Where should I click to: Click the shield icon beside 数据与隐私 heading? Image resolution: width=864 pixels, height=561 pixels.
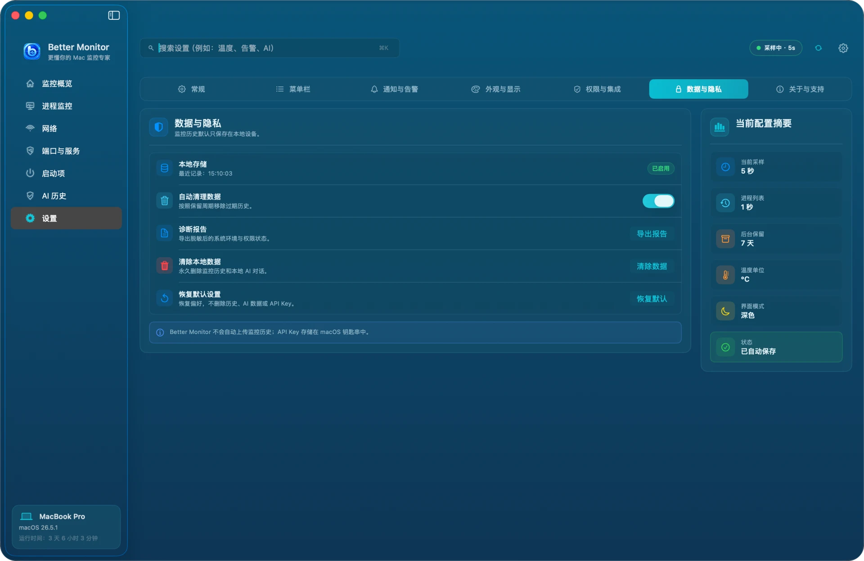pos(159,127)
